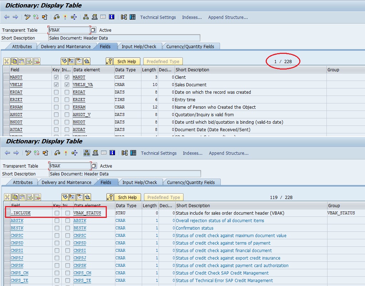The width and height of the screenshot is (365, 286).
Task: Click the Navigation Window icon in the 1/228 window
Action: [95, 17]
